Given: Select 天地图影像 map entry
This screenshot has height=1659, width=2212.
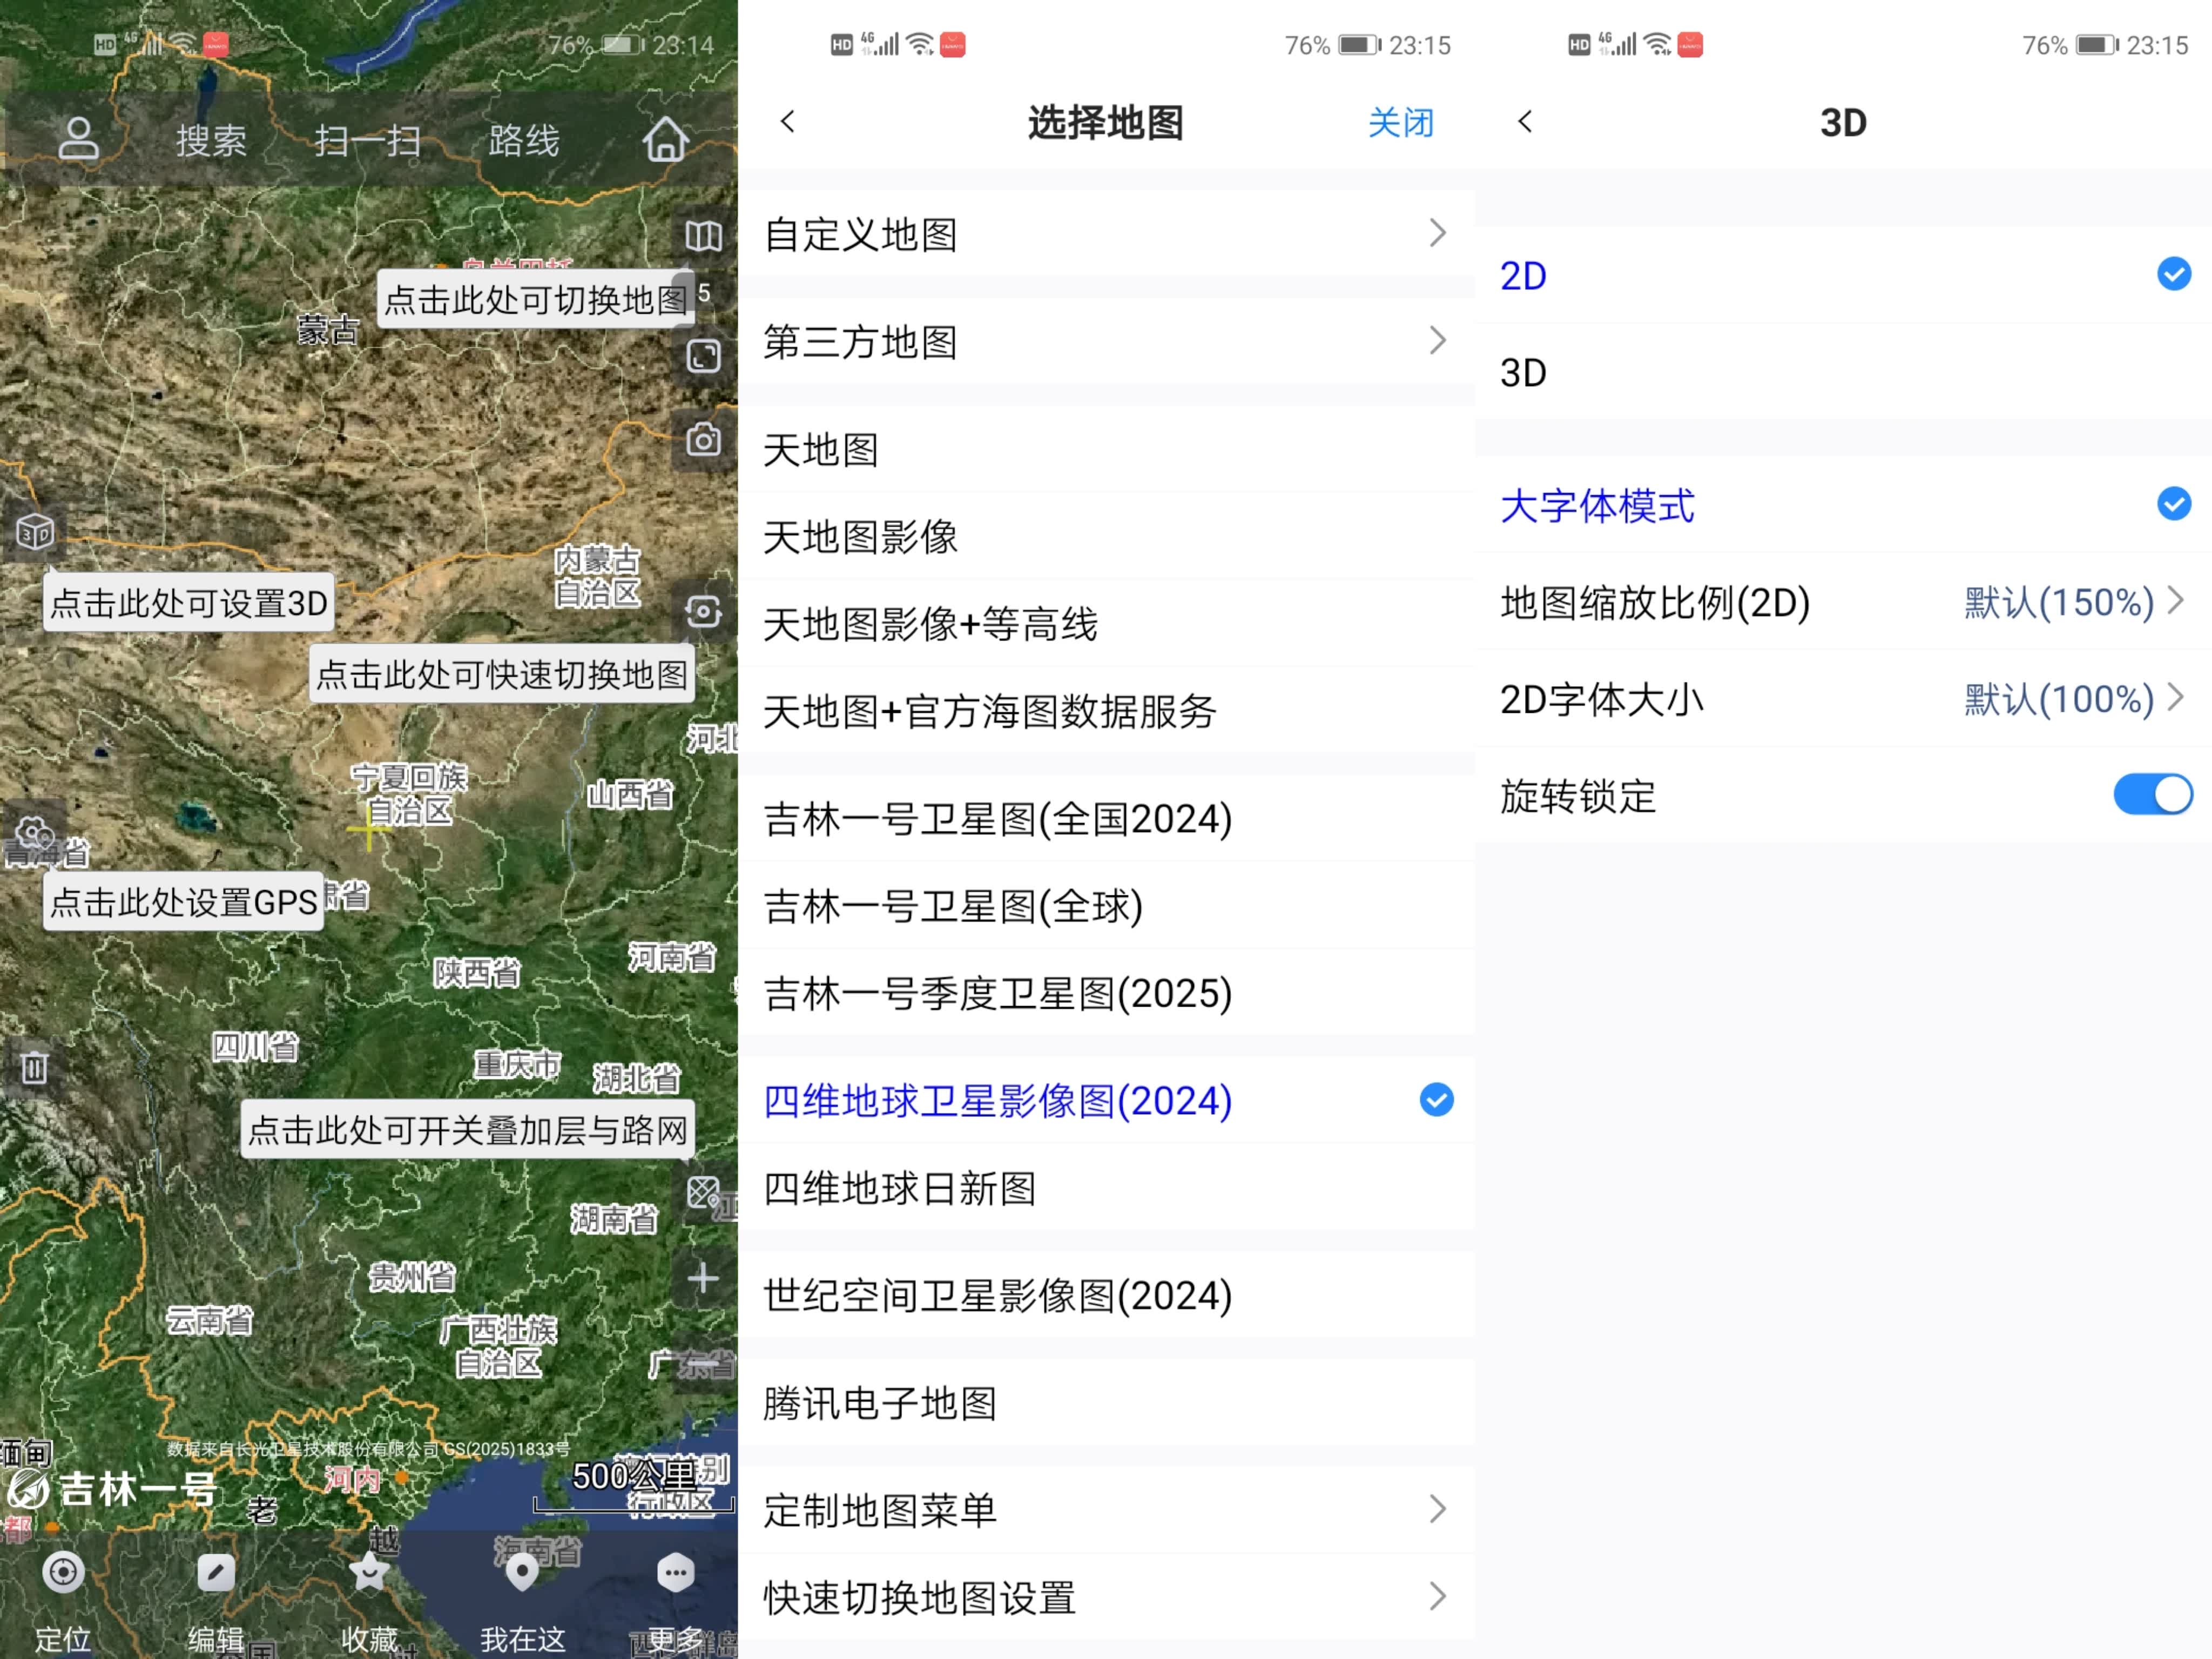Looking at the screenshot, I should [862, 537].
